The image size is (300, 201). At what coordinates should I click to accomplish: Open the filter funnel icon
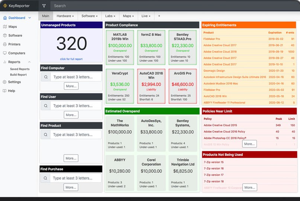(44, 6)
